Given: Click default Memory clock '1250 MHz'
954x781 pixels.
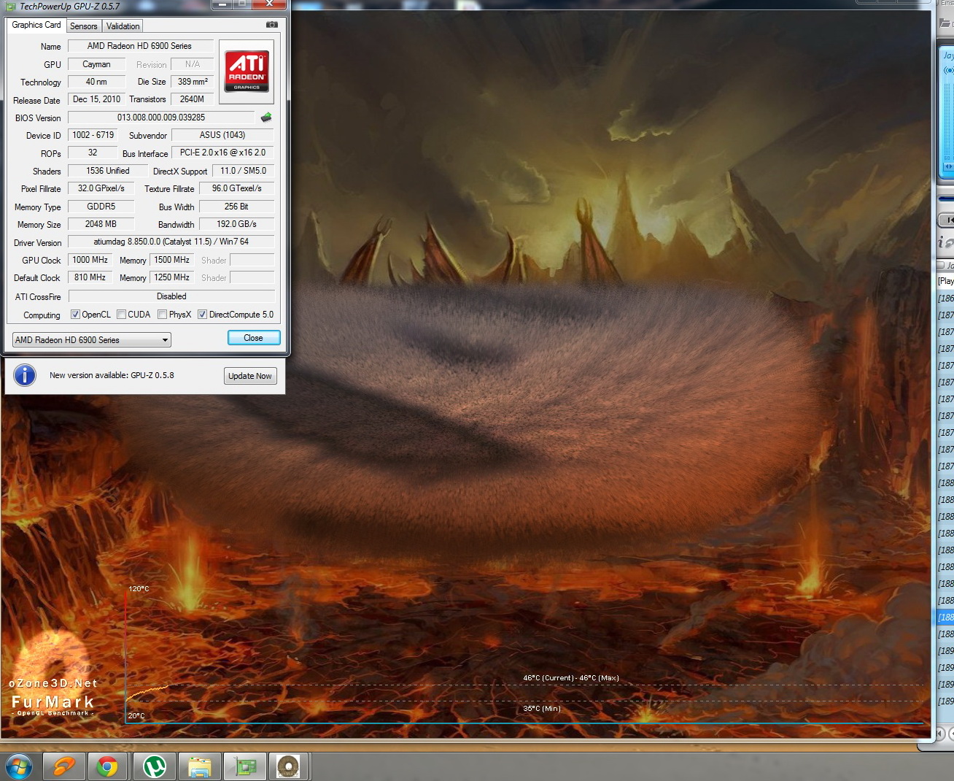Looking at the screenshot, I should click(x=172, y=277).
